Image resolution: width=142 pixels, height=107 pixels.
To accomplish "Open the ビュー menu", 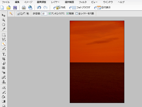I will (94, 2).
